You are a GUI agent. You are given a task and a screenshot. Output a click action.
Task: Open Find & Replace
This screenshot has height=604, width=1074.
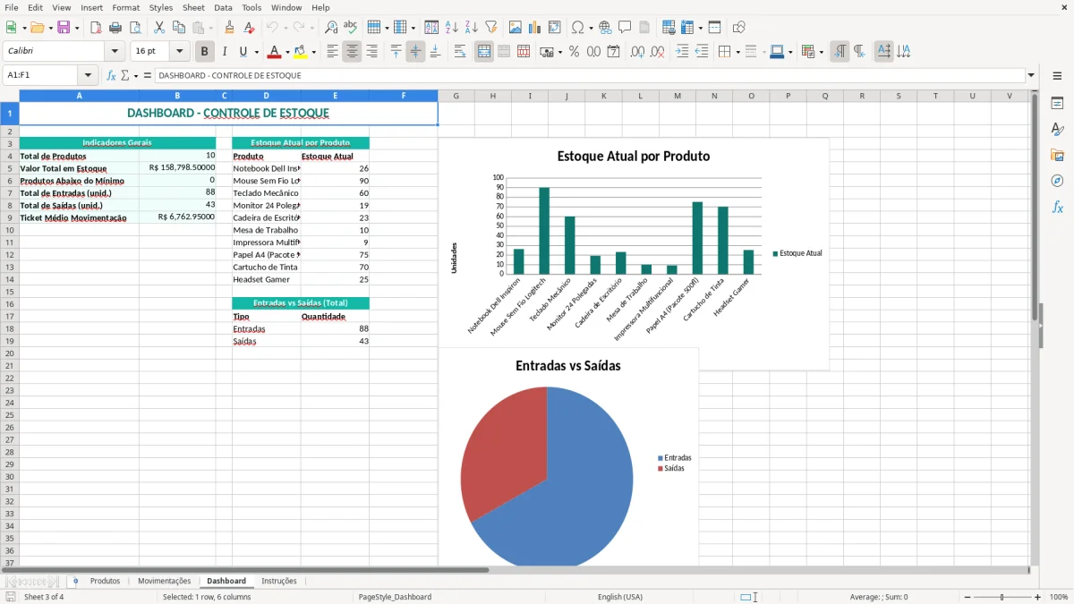coord(331,27)
